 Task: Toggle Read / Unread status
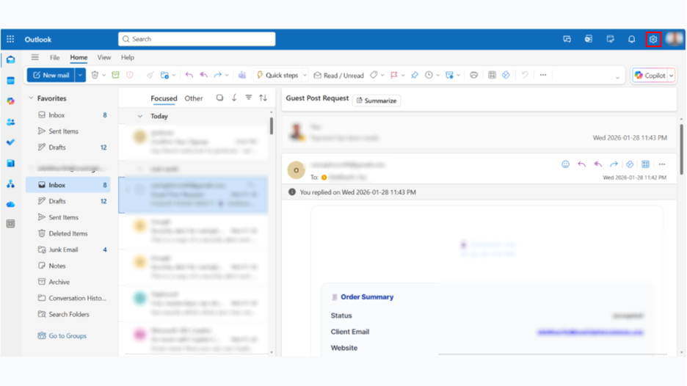[x=338, y=76]
